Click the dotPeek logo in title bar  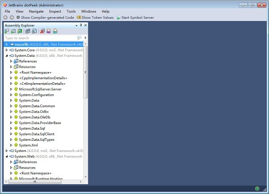pyautogui.click(x=5, y=5)
